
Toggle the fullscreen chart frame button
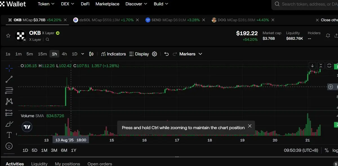pyautogui.click(x=329, y=66)
